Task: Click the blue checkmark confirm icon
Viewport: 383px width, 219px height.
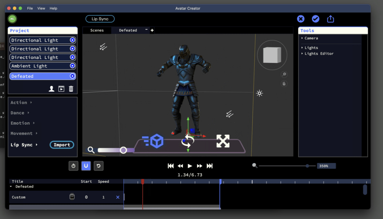Action: pyautogui.click(x=316, y=19)
